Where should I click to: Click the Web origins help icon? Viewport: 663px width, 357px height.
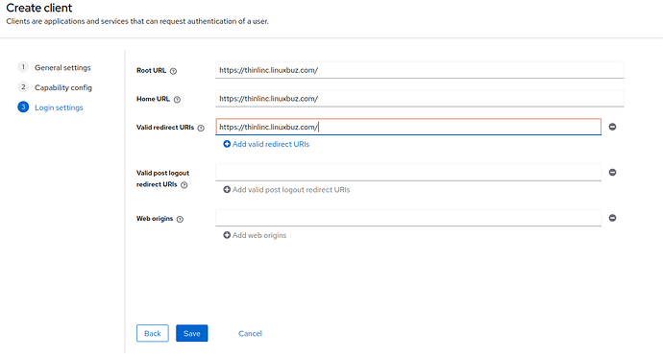coord(180,219)
